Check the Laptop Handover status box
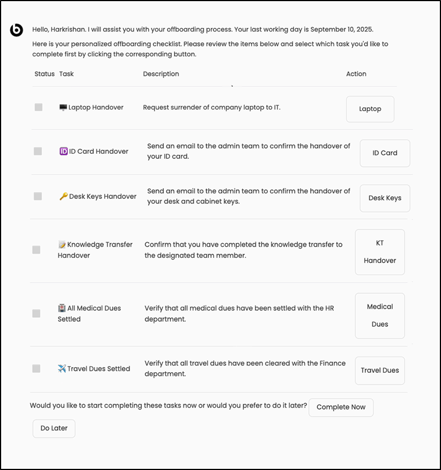 [38, 107]
